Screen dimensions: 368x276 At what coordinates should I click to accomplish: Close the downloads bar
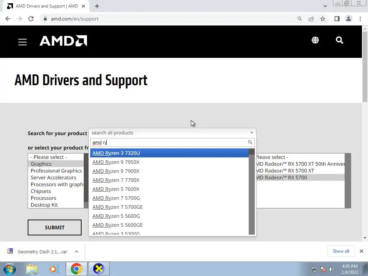[362, 251]
